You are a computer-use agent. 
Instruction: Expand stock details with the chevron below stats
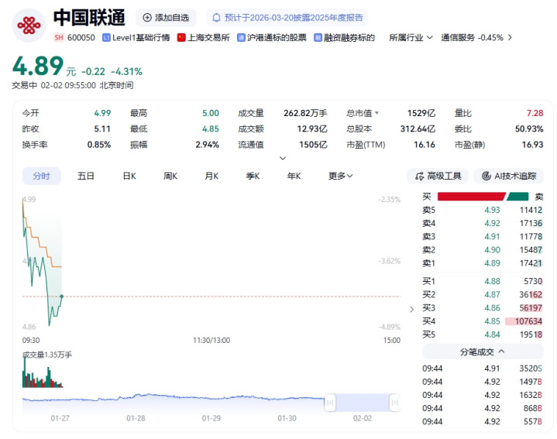click(282, 158)
